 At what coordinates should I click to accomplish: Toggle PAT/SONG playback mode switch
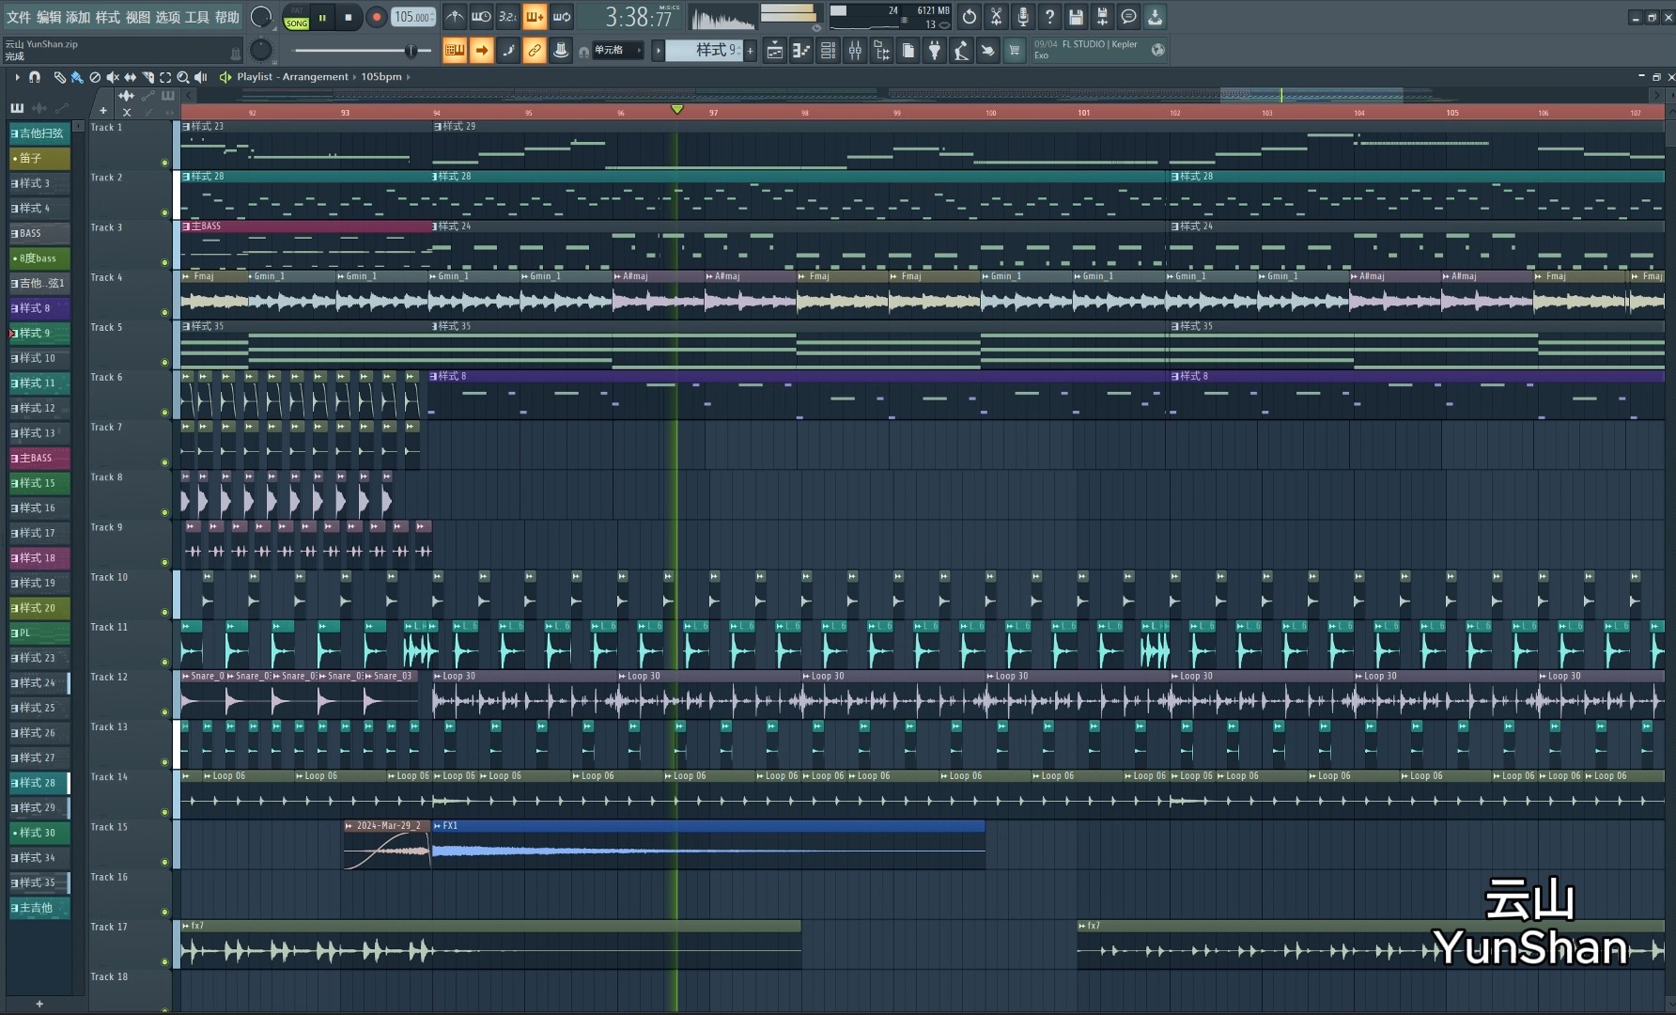pos(297,17)
